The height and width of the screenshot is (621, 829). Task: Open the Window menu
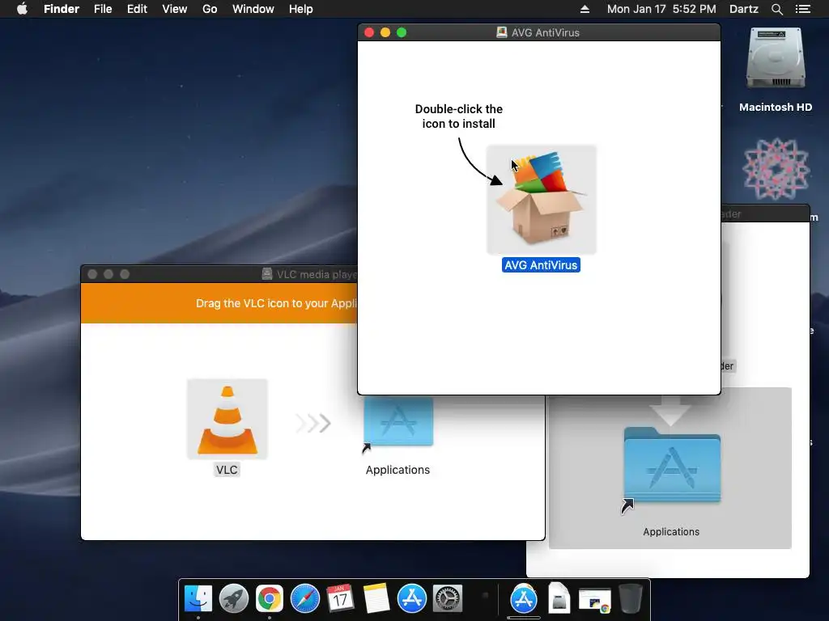(x=253, y=9)
